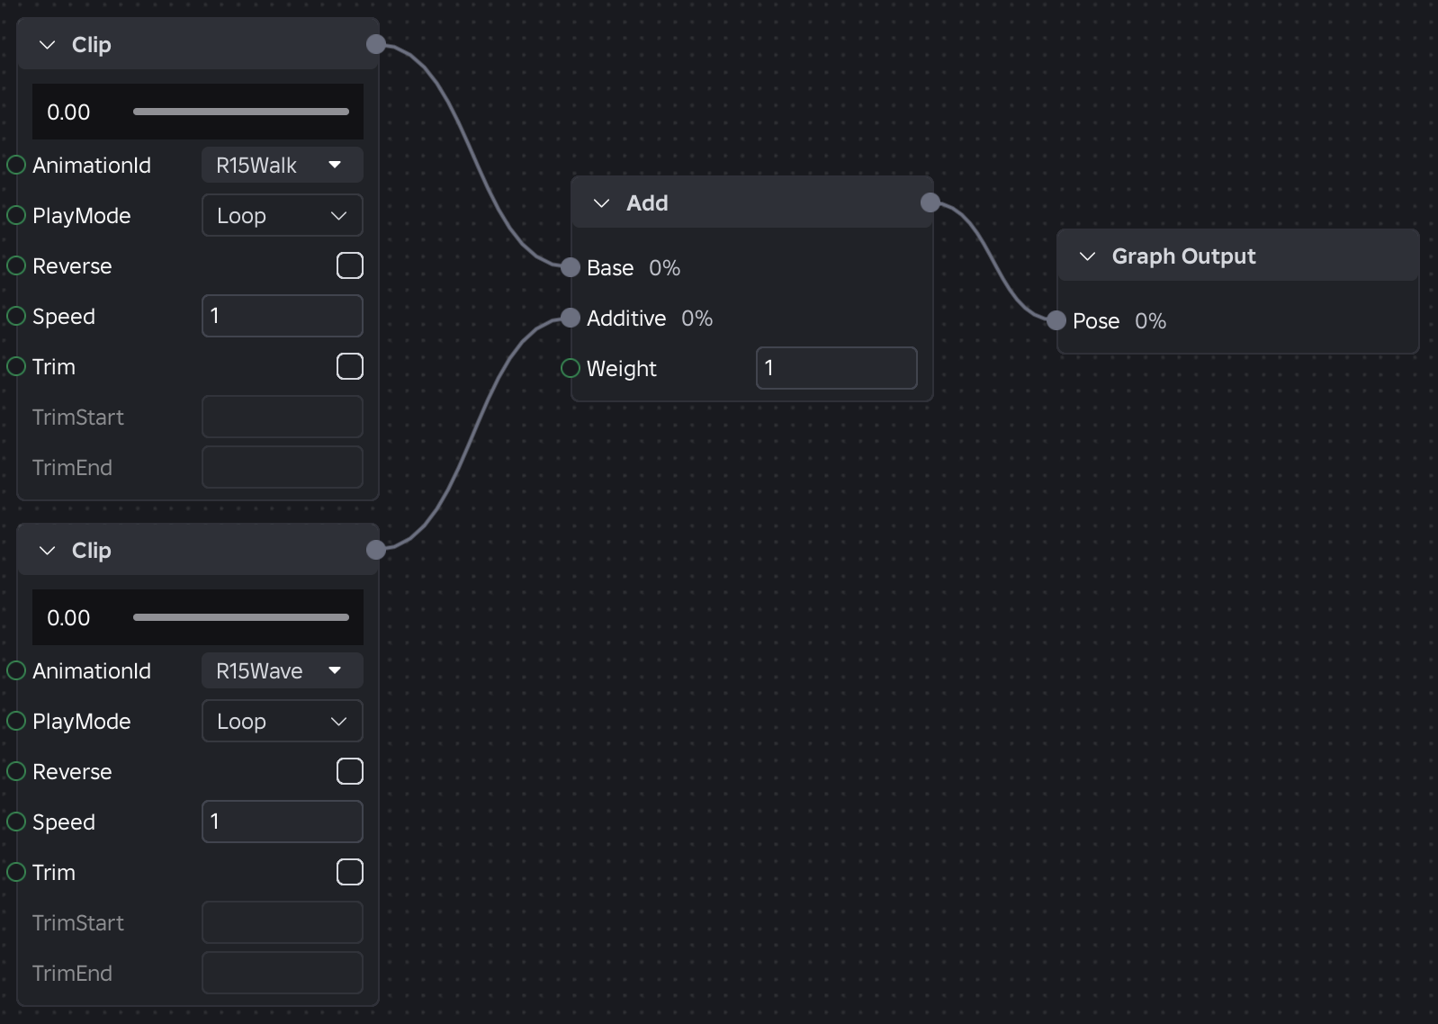The image size is (1438, 1024).
Task: Click the 0.00 time value in R15Walk clip
Action: coord(68,112)
